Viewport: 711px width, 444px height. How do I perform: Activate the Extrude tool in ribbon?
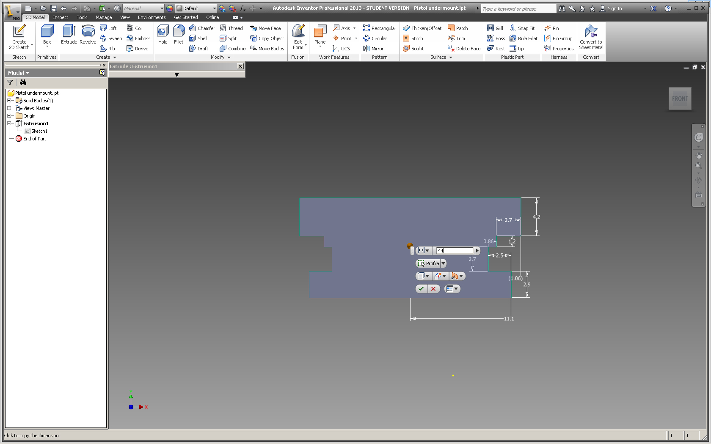tap(69, 35)
